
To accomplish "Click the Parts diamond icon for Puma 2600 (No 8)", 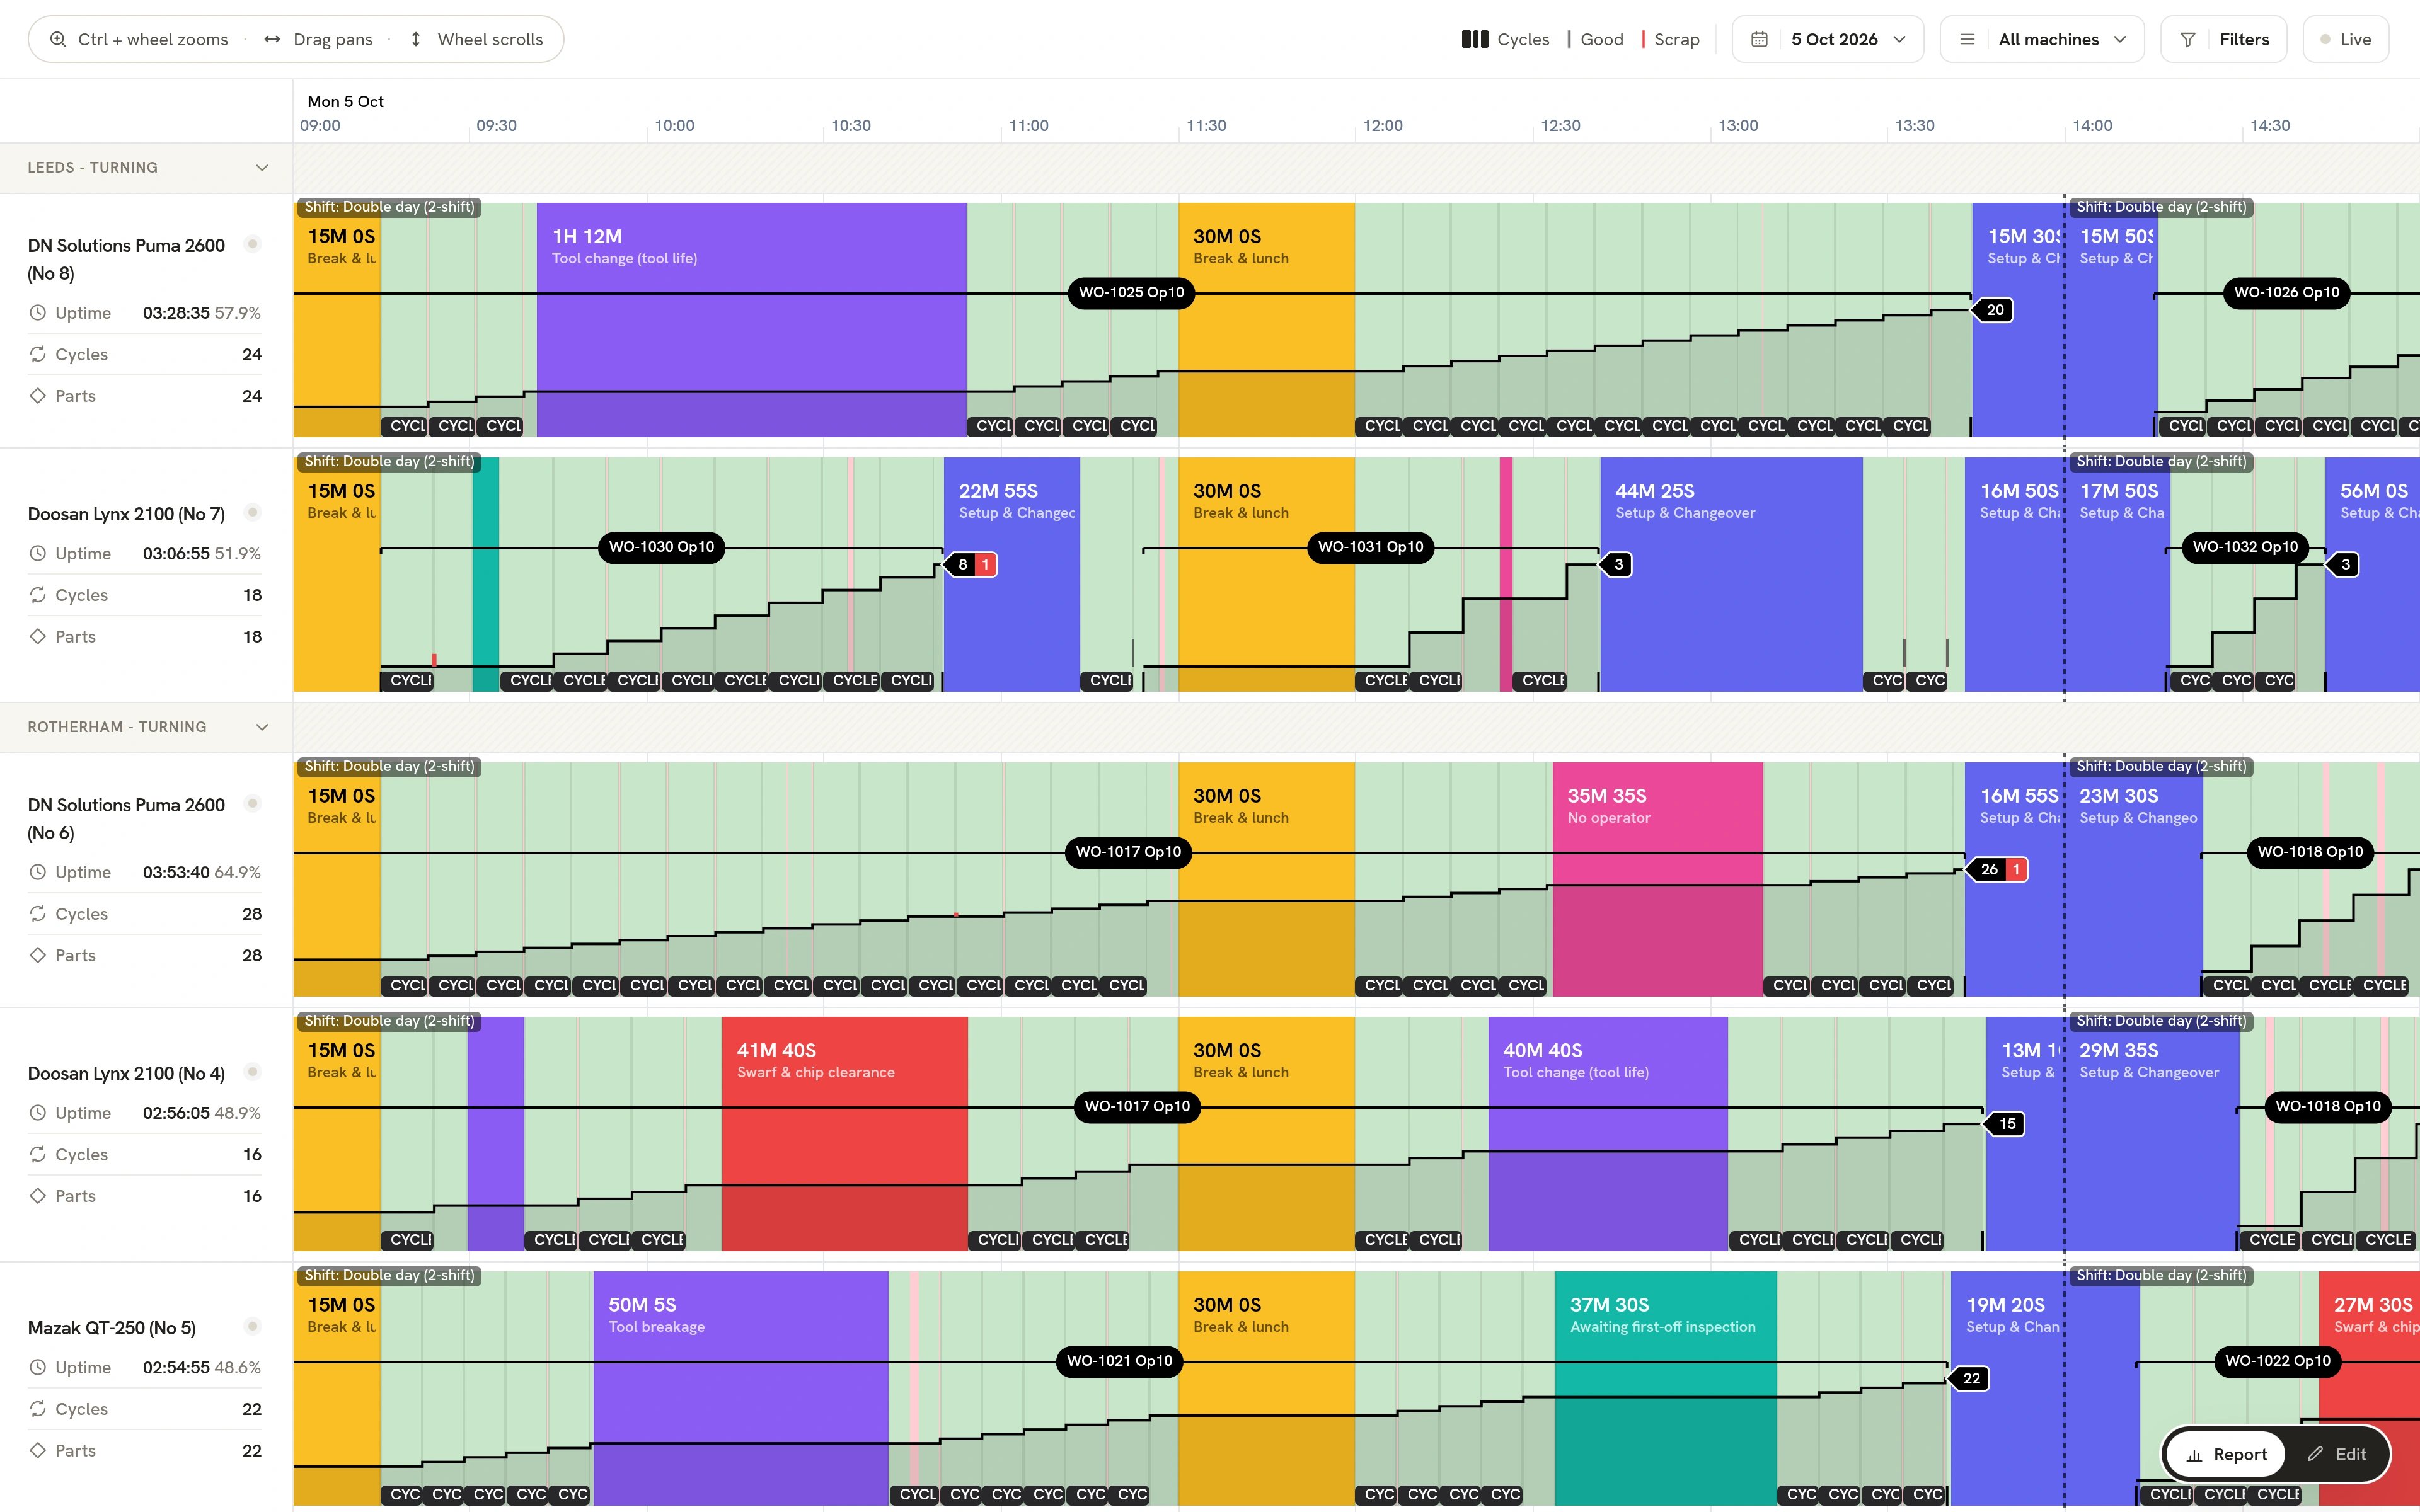I will (x=37, y=396).
